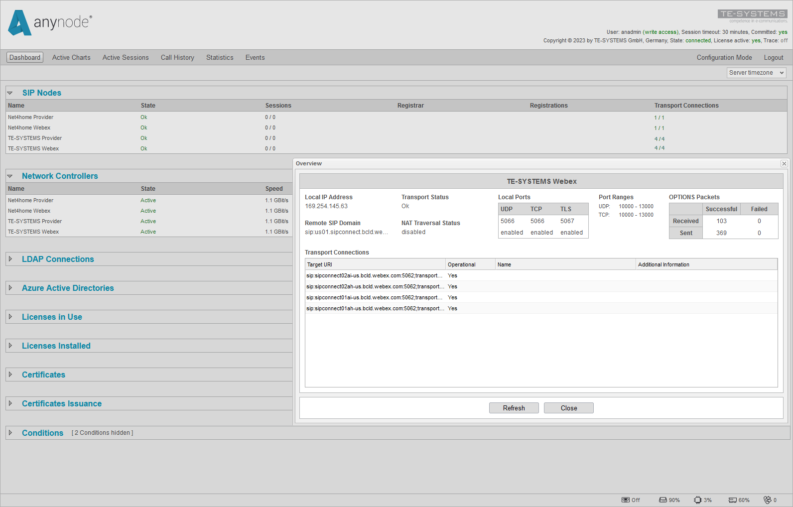Viewport: 793px width, 507px height.
Task: Click TE-SYSTEMS Provider transport connections 4 / 4
Action: coord(660,139)
